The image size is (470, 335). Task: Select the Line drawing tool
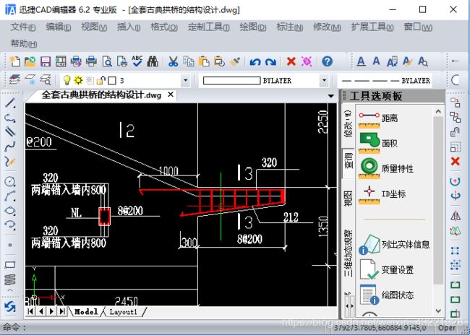[x=10, y=103]
